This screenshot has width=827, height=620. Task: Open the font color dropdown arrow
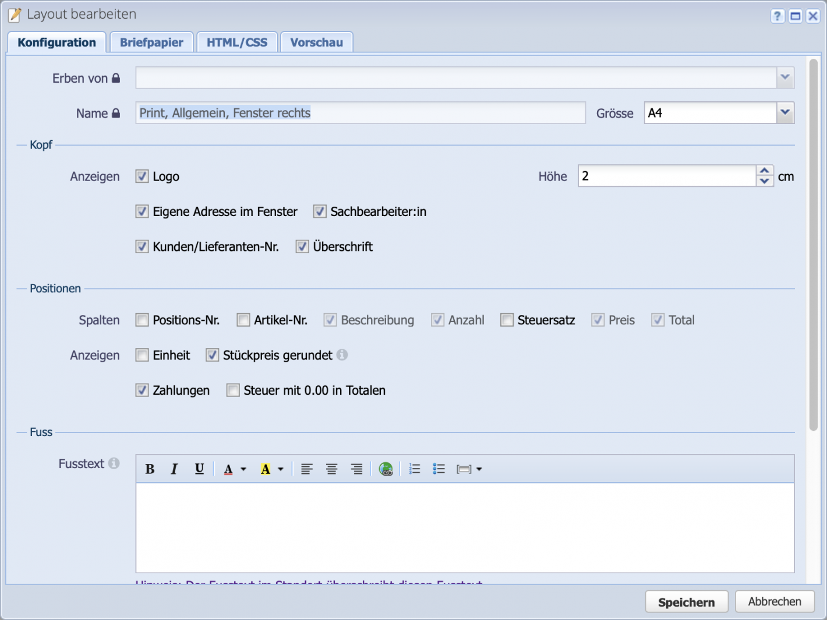pyautogui.click(x=243, y=469)
